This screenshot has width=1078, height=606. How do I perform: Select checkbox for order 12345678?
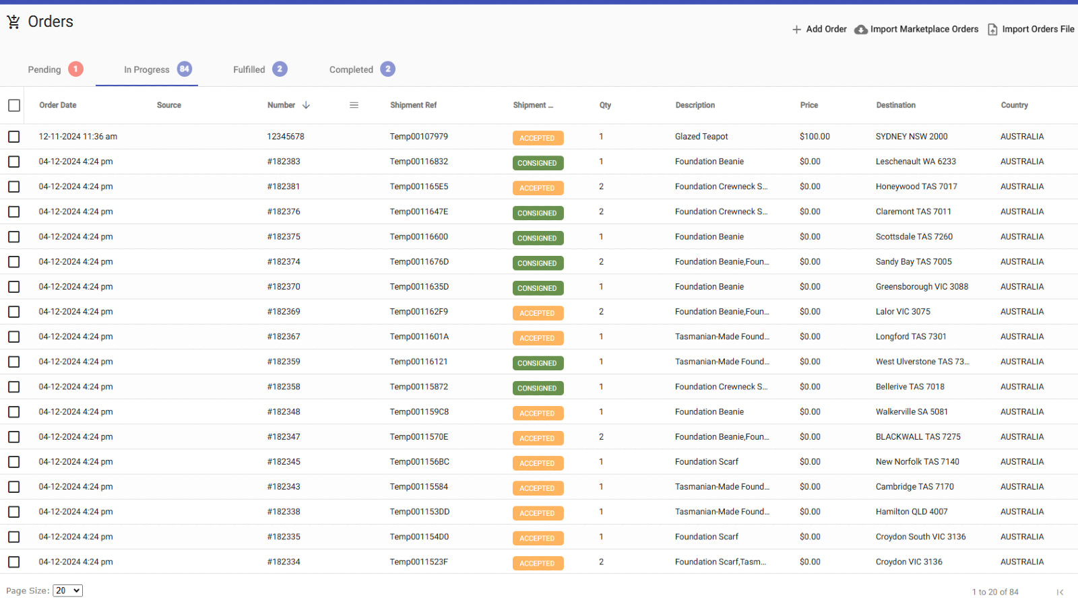pyautogui.click(x=14, y=137)
